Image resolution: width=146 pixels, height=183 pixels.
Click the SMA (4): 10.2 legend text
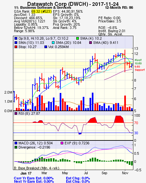91,38
